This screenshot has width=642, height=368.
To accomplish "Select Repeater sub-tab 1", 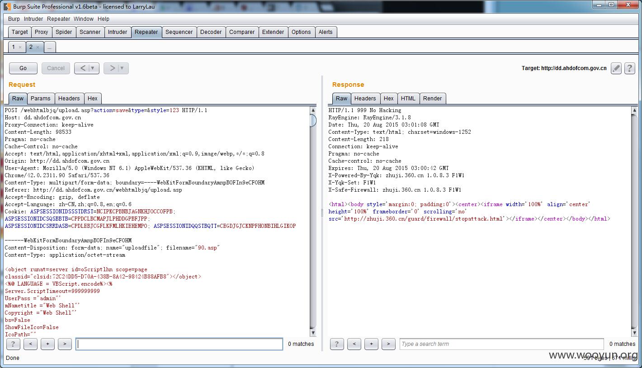I will (14, 47).
